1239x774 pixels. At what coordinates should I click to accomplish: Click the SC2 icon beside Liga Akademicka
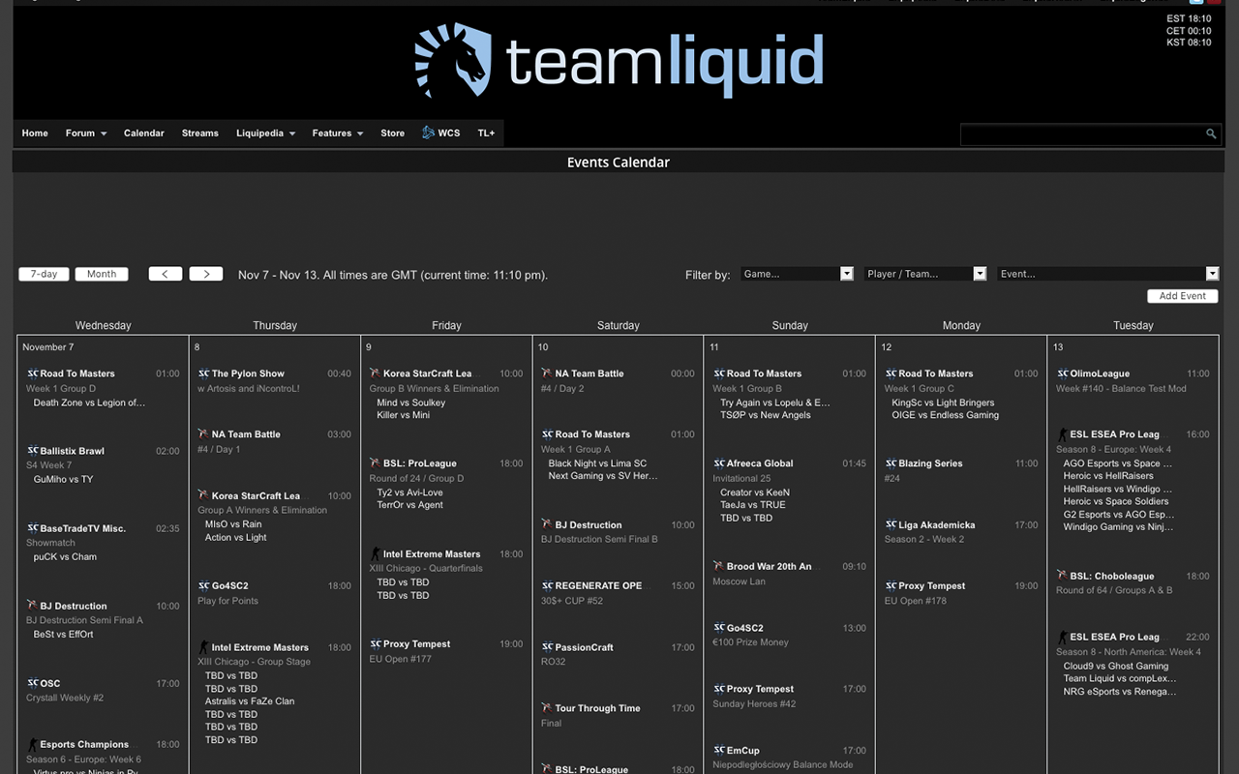point(891,525)
